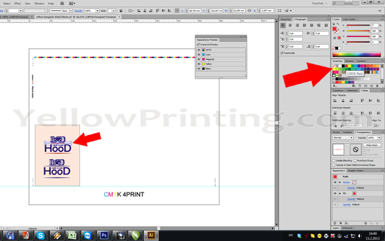Expand Fill row triangle in Appearance panel
The width and height of the screenshot is (385, 241).
pyautogui.click(x=340, y=194)
